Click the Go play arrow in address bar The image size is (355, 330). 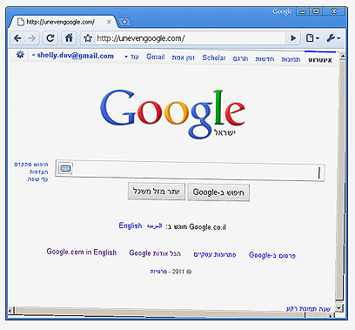293,38
